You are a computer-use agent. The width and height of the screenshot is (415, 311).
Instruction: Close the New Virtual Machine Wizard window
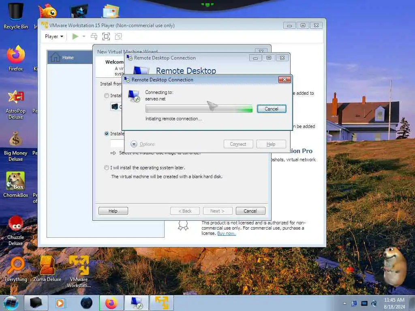[261, 51]
